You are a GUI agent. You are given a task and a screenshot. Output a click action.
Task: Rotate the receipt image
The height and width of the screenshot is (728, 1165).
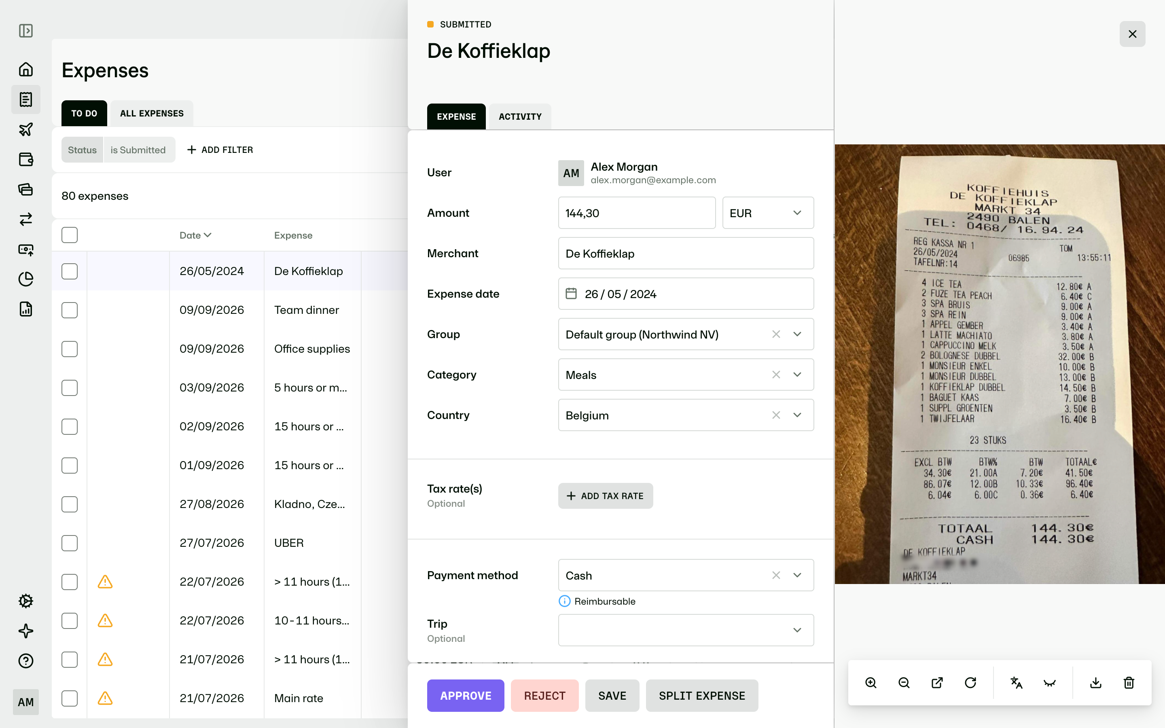(x=970, y=683)
